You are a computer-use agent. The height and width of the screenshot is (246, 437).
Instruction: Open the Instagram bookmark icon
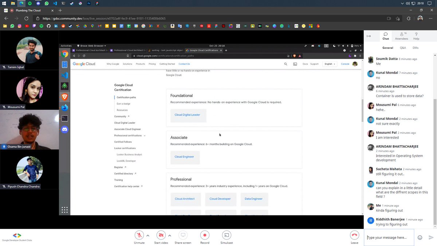pos(19,26)
